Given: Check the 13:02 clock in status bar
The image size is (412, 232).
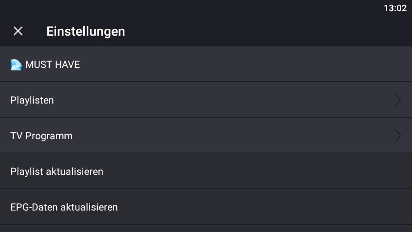Looking at the screenshot, I should (x=395, y=8).
